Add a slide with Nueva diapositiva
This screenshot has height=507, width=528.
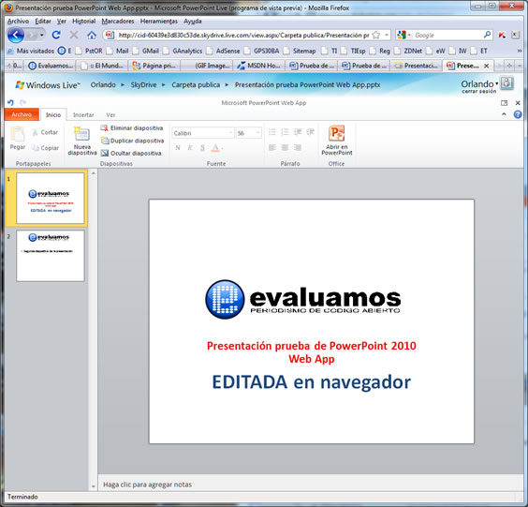coord(82,142)
